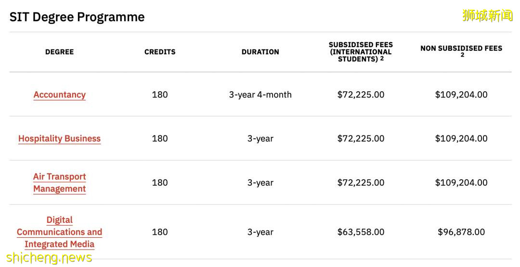Image resolution: width=520 pixels, height=267 pixels.
Task: Open the Air Transport Management link
Action: click(60, 182)
